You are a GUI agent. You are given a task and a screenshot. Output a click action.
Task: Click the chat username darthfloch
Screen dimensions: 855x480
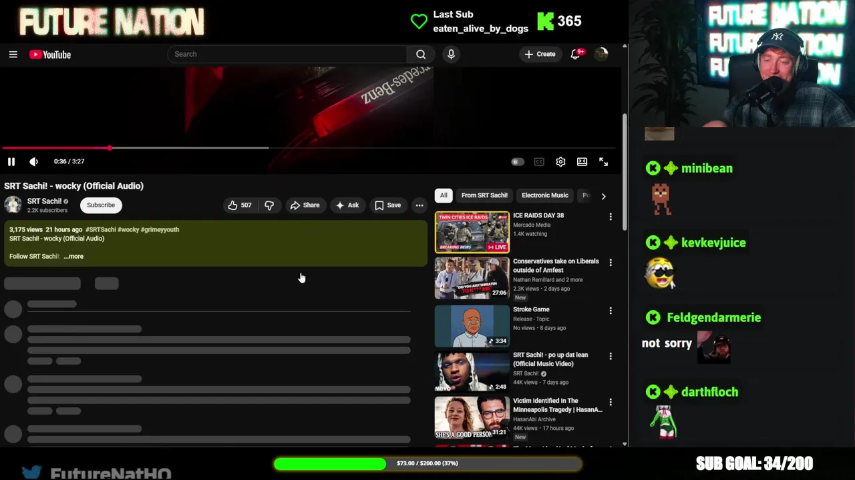tap(709, 392)
